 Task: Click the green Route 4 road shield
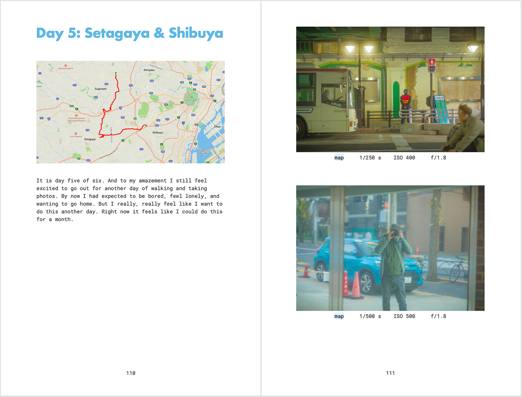point(77,109)
